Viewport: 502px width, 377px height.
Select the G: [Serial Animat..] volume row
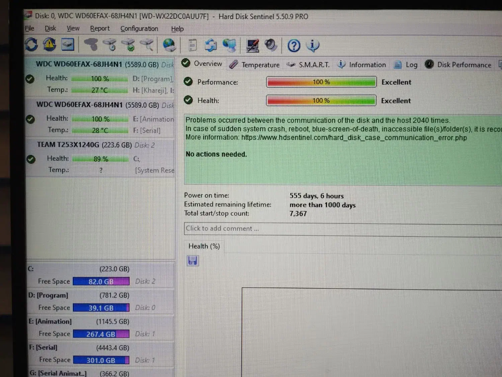click(x=101, y=373)
